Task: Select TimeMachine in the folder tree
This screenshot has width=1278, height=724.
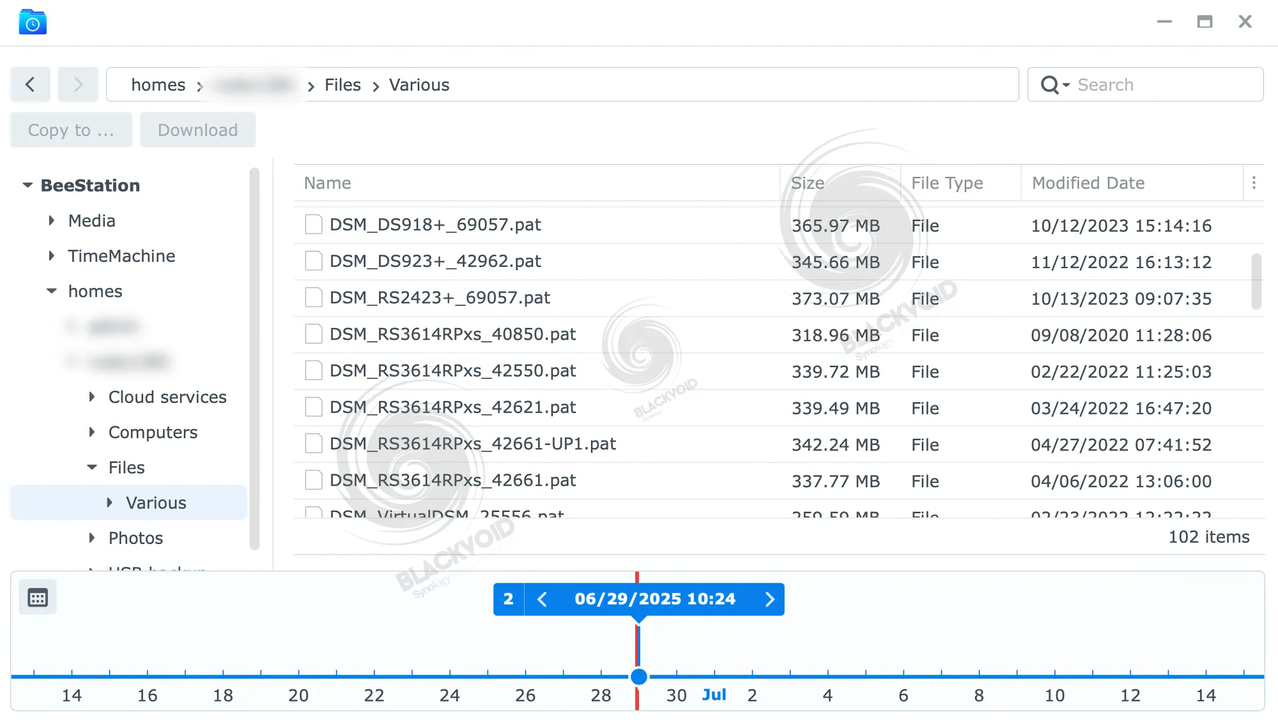Action: click(x=121, y=256)
